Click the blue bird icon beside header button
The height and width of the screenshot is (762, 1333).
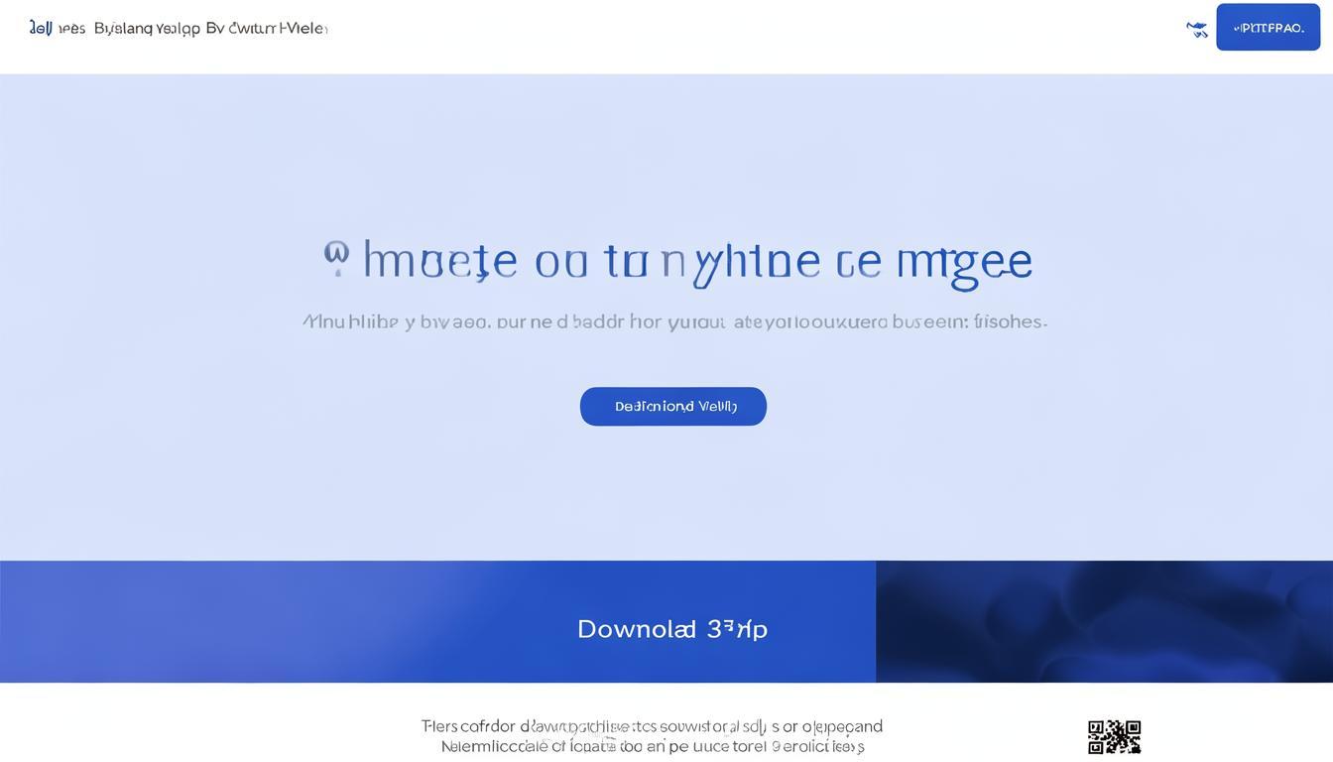pyautogui.click(x=1197, y=29)
